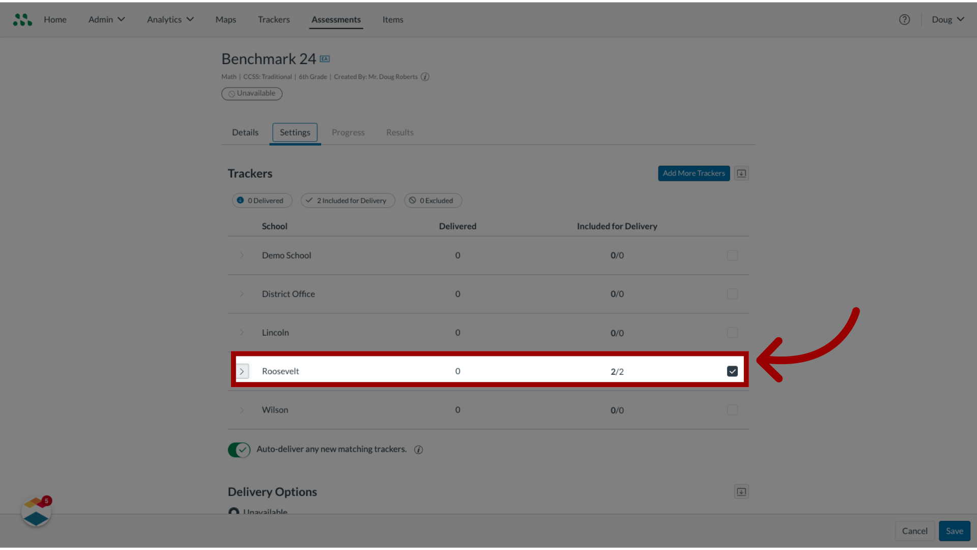977x550 pixels.
Task: Check the Lincoln delivery checkbox
Action: (x=732, y=333)
